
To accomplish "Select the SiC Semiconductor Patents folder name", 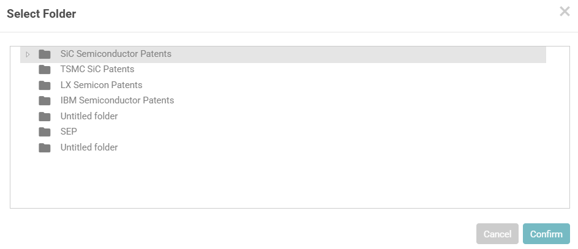I will pos(116,54).
